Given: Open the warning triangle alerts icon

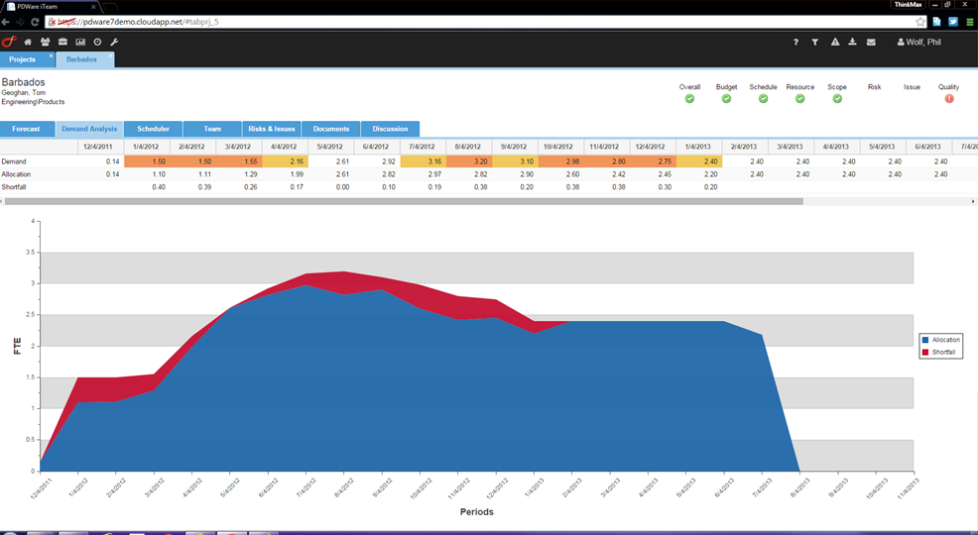Looking at the screenshot, I should [834, 43].
